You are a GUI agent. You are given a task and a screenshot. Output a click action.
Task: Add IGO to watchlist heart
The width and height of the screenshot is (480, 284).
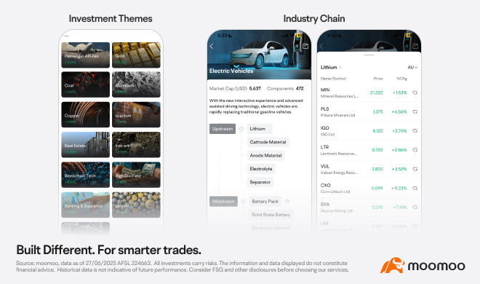[415, 131]
